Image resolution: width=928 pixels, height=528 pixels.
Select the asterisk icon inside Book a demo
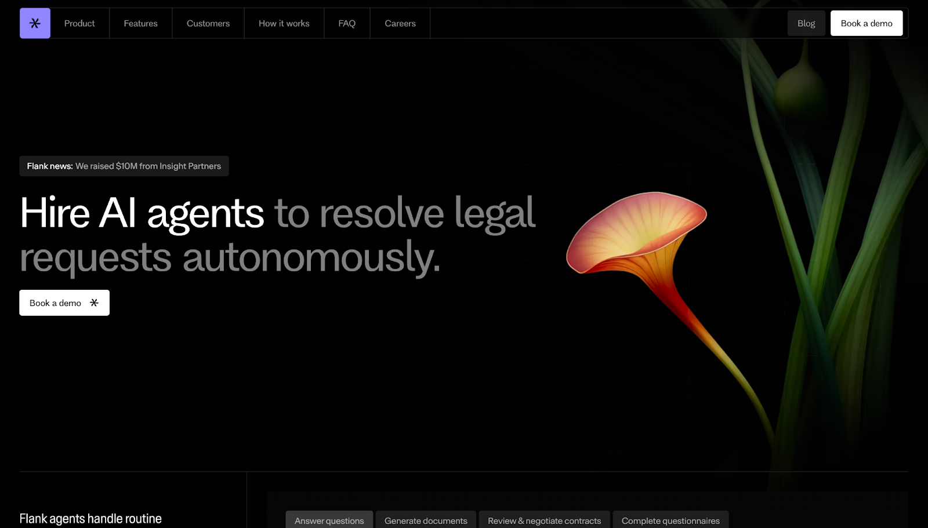94,302
